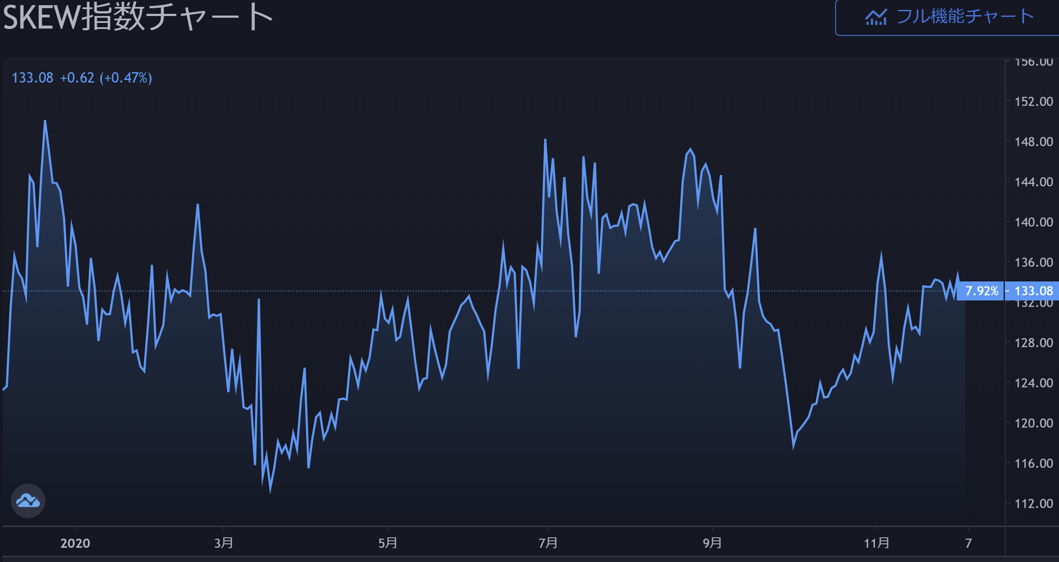Click the TradingView cloud logo icon
The width and height of the screenshot is (1059, 562).
(x=28, y=501)
